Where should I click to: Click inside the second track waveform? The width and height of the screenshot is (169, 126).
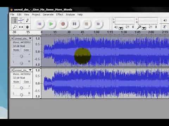pyautogui.click(x=105, y=83)
